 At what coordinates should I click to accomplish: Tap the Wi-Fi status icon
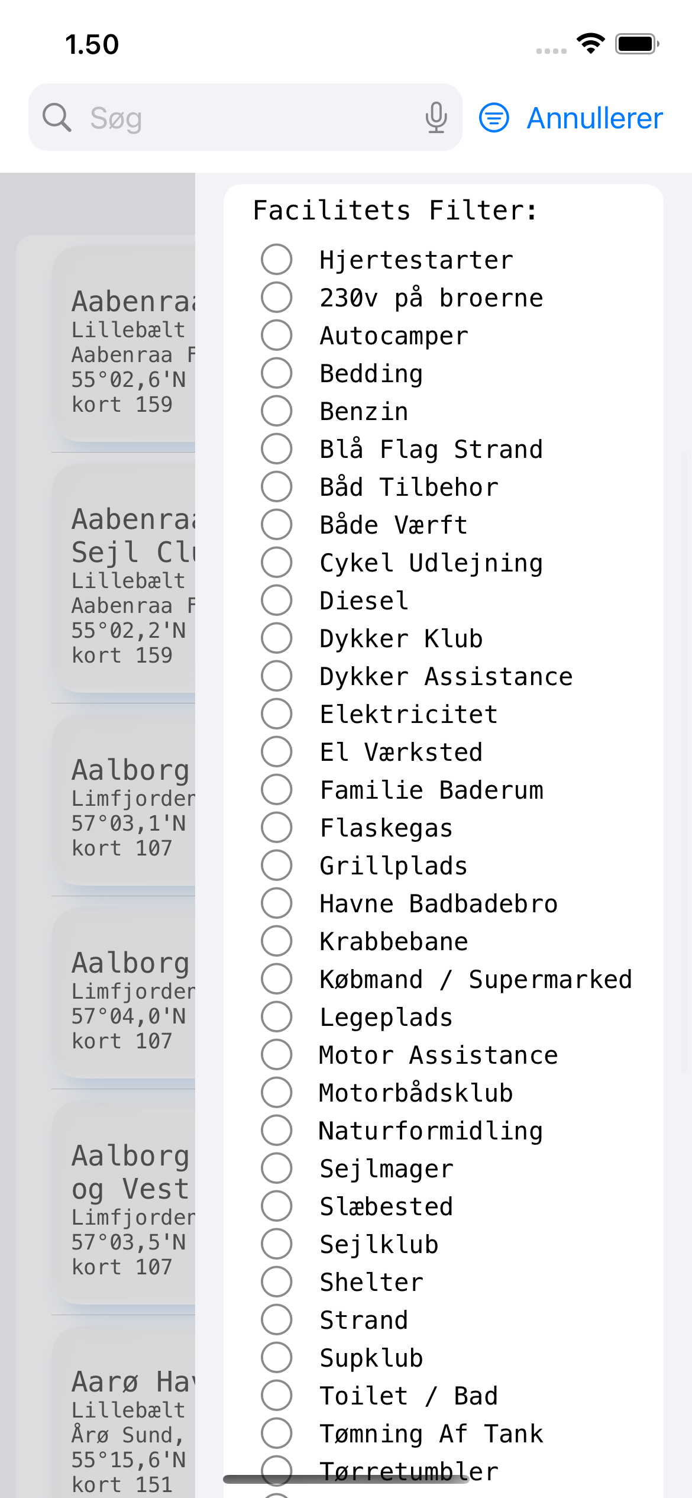pyautogui.click(x=590, y=44)
